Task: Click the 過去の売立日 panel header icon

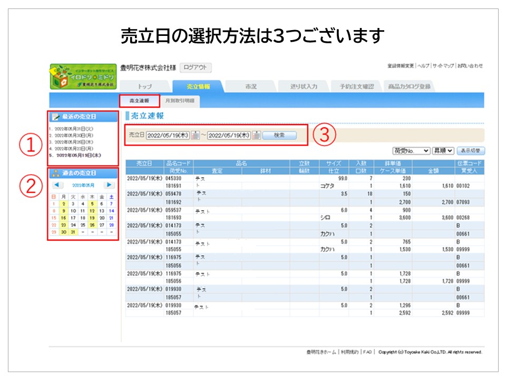Action: point(55,173)
